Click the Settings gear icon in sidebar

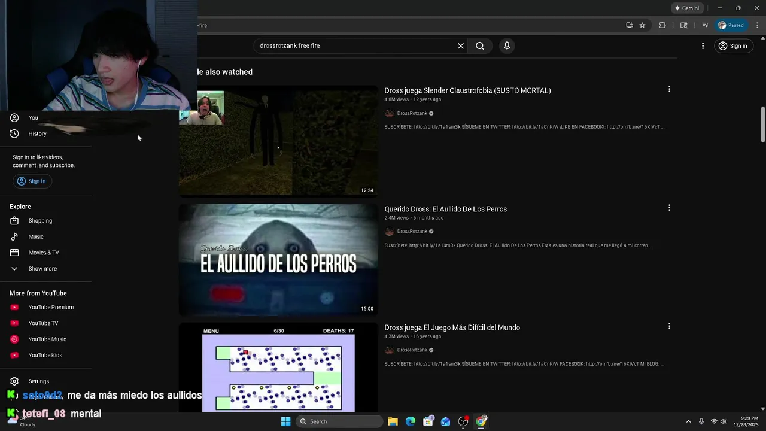[14, 381]
